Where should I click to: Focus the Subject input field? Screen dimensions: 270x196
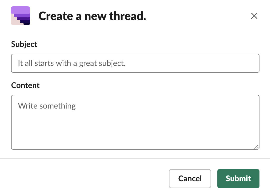click(x=135, y=63)
